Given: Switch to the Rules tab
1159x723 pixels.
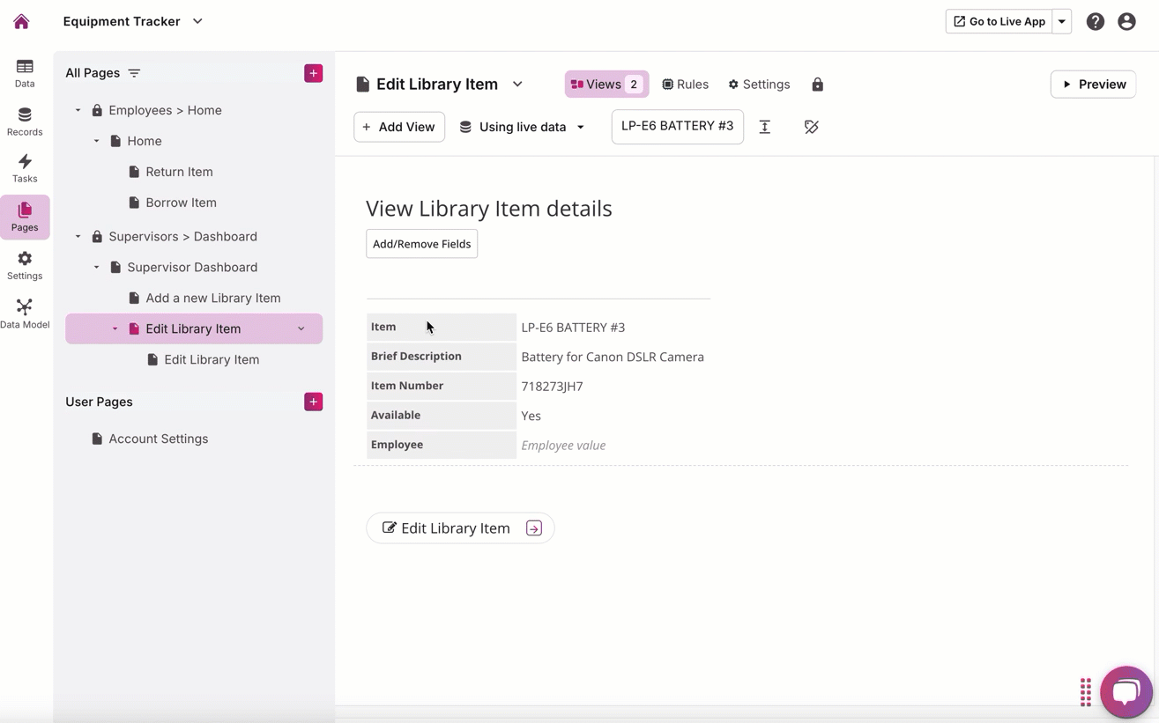Looking at the screenshot, I should (x=685, y=85).
